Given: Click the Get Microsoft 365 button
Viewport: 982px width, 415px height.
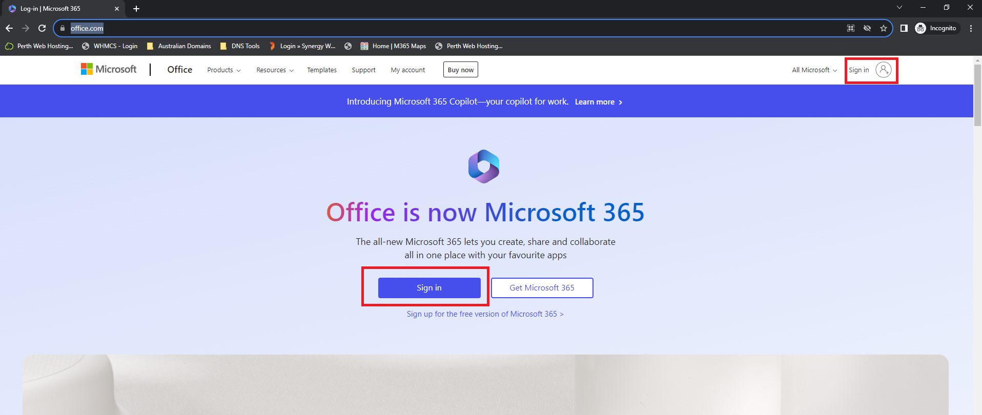Looking at the screenshot, I should pyautogui.click(x=542, y=288).
